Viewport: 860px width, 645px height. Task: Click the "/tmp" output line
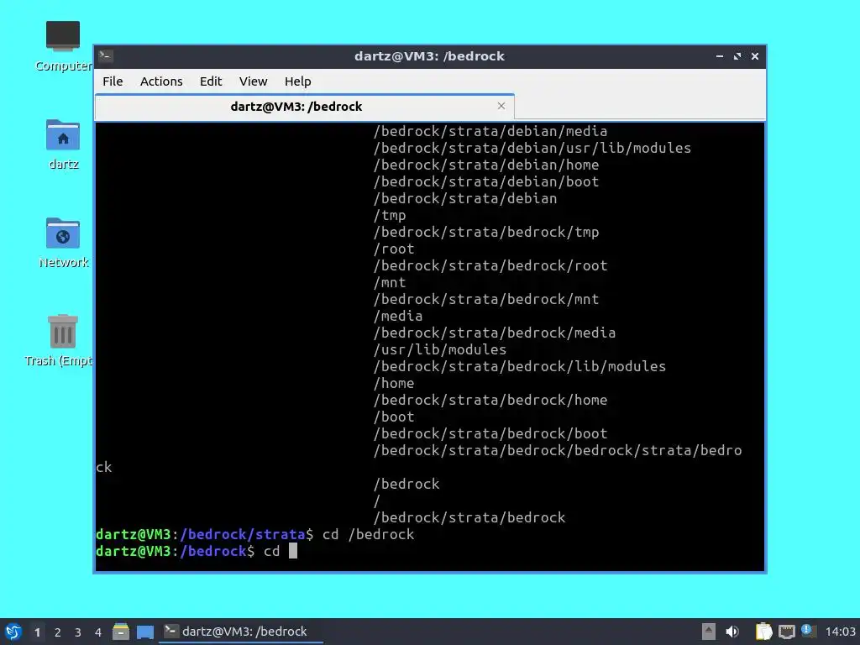390,215
